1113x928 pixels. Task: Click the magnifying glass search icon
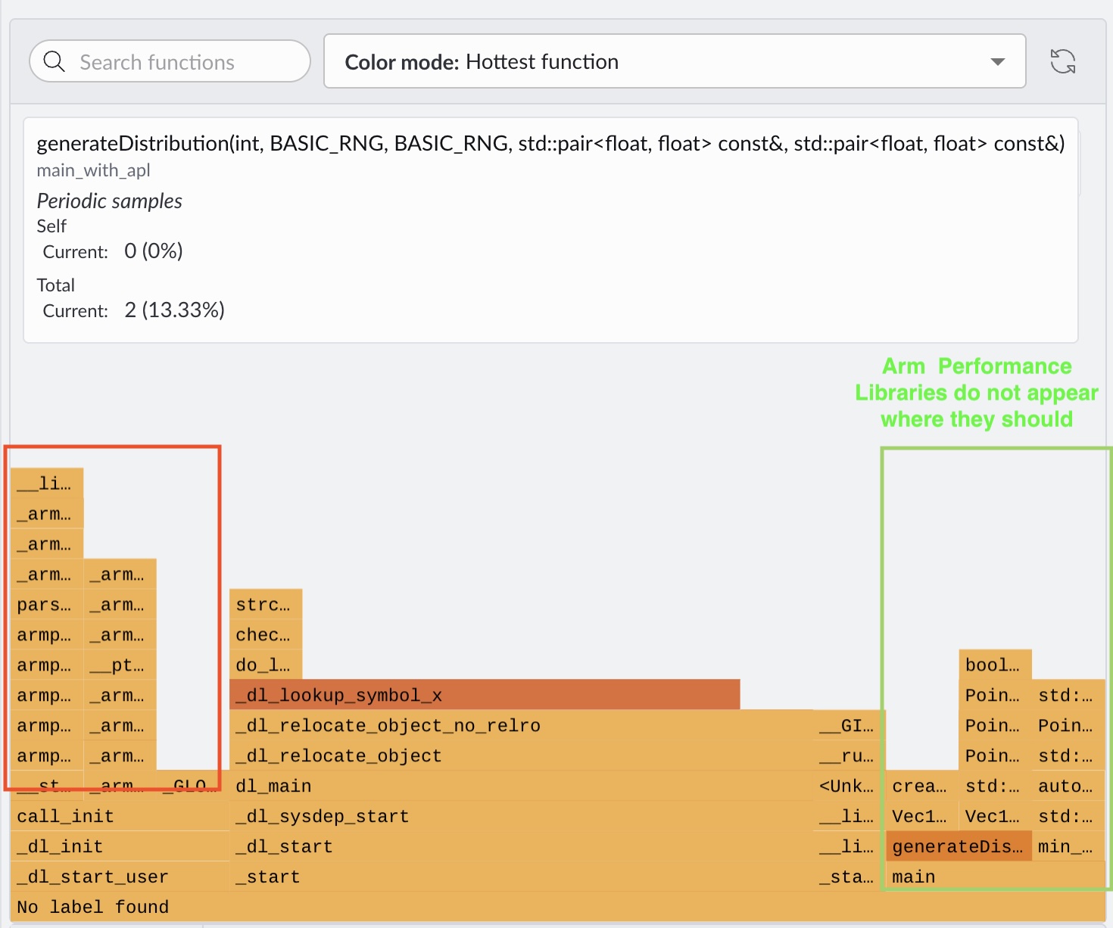(53, 61)
